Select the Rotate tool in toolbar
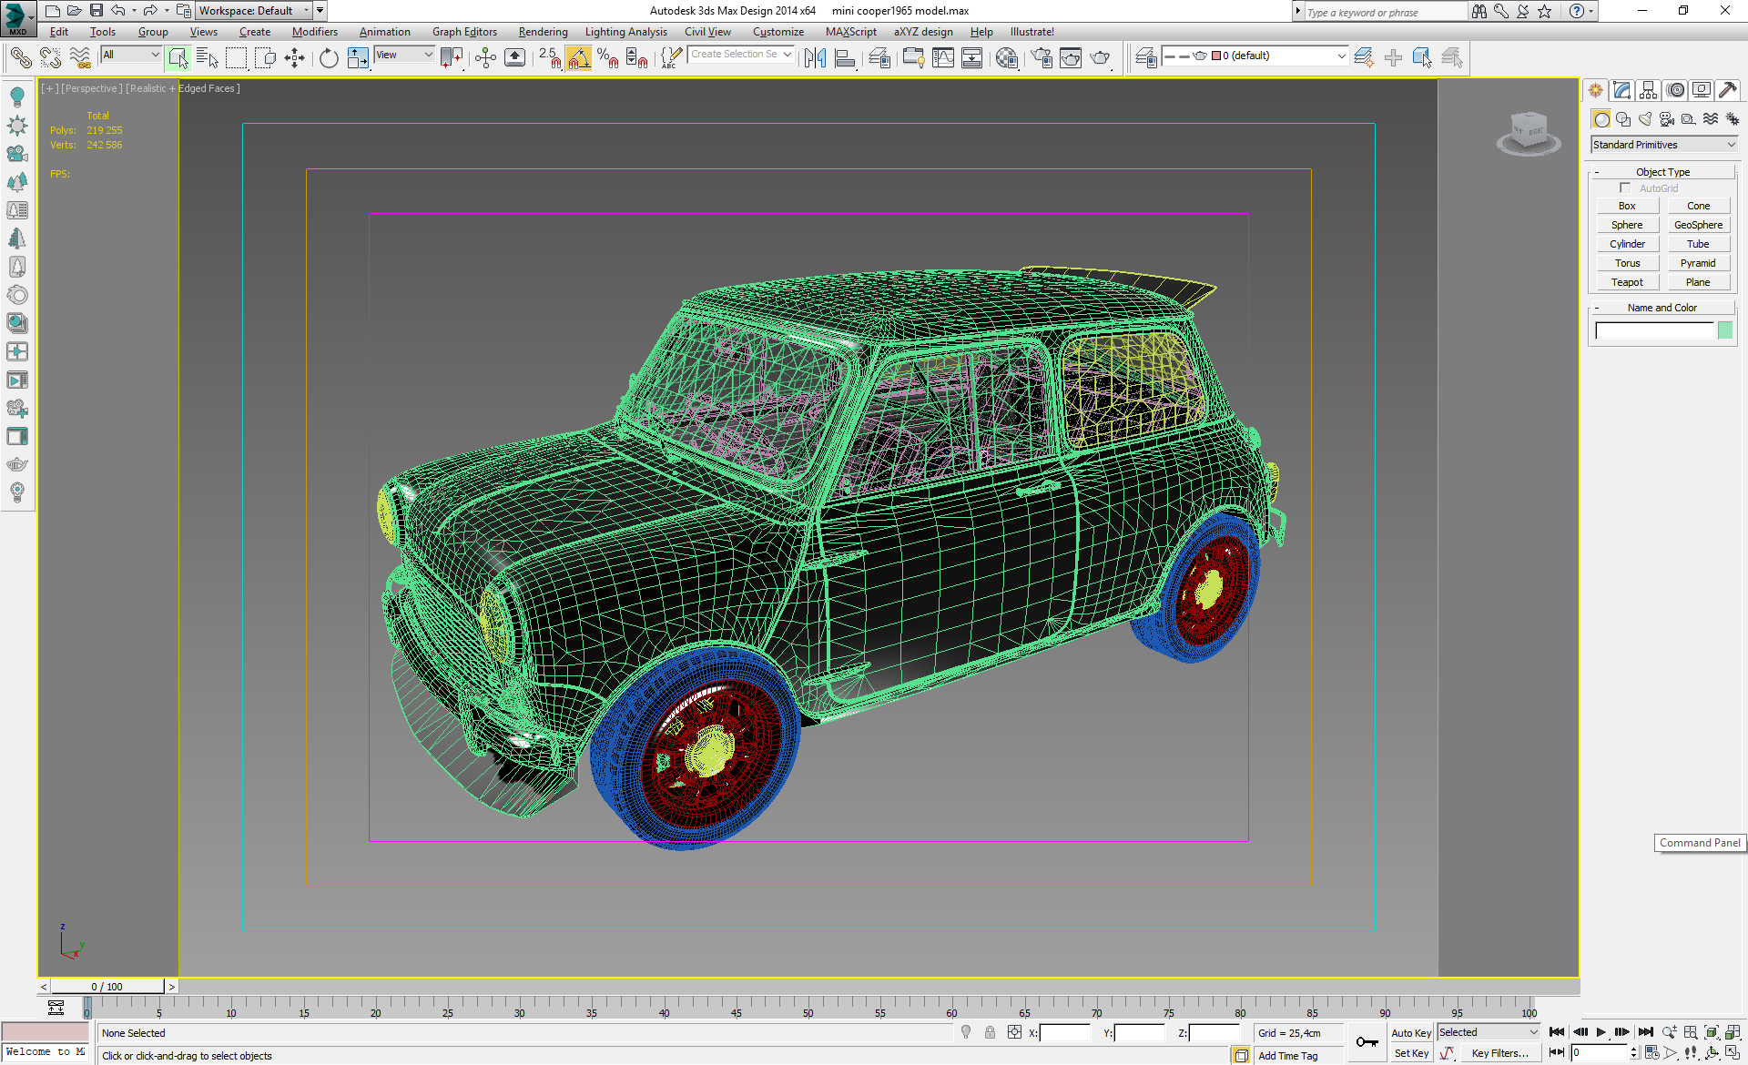The height and width of the screenshot is (1065, 1748). 329,58
